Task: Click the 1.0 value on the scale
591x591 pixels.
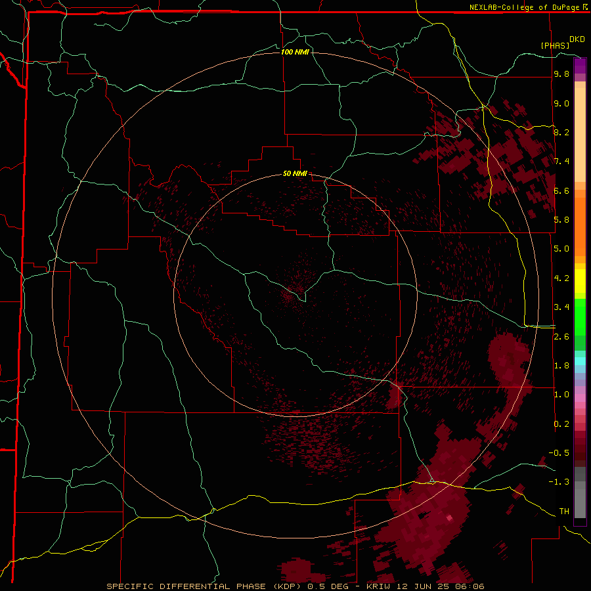Action: pos(561,395)
